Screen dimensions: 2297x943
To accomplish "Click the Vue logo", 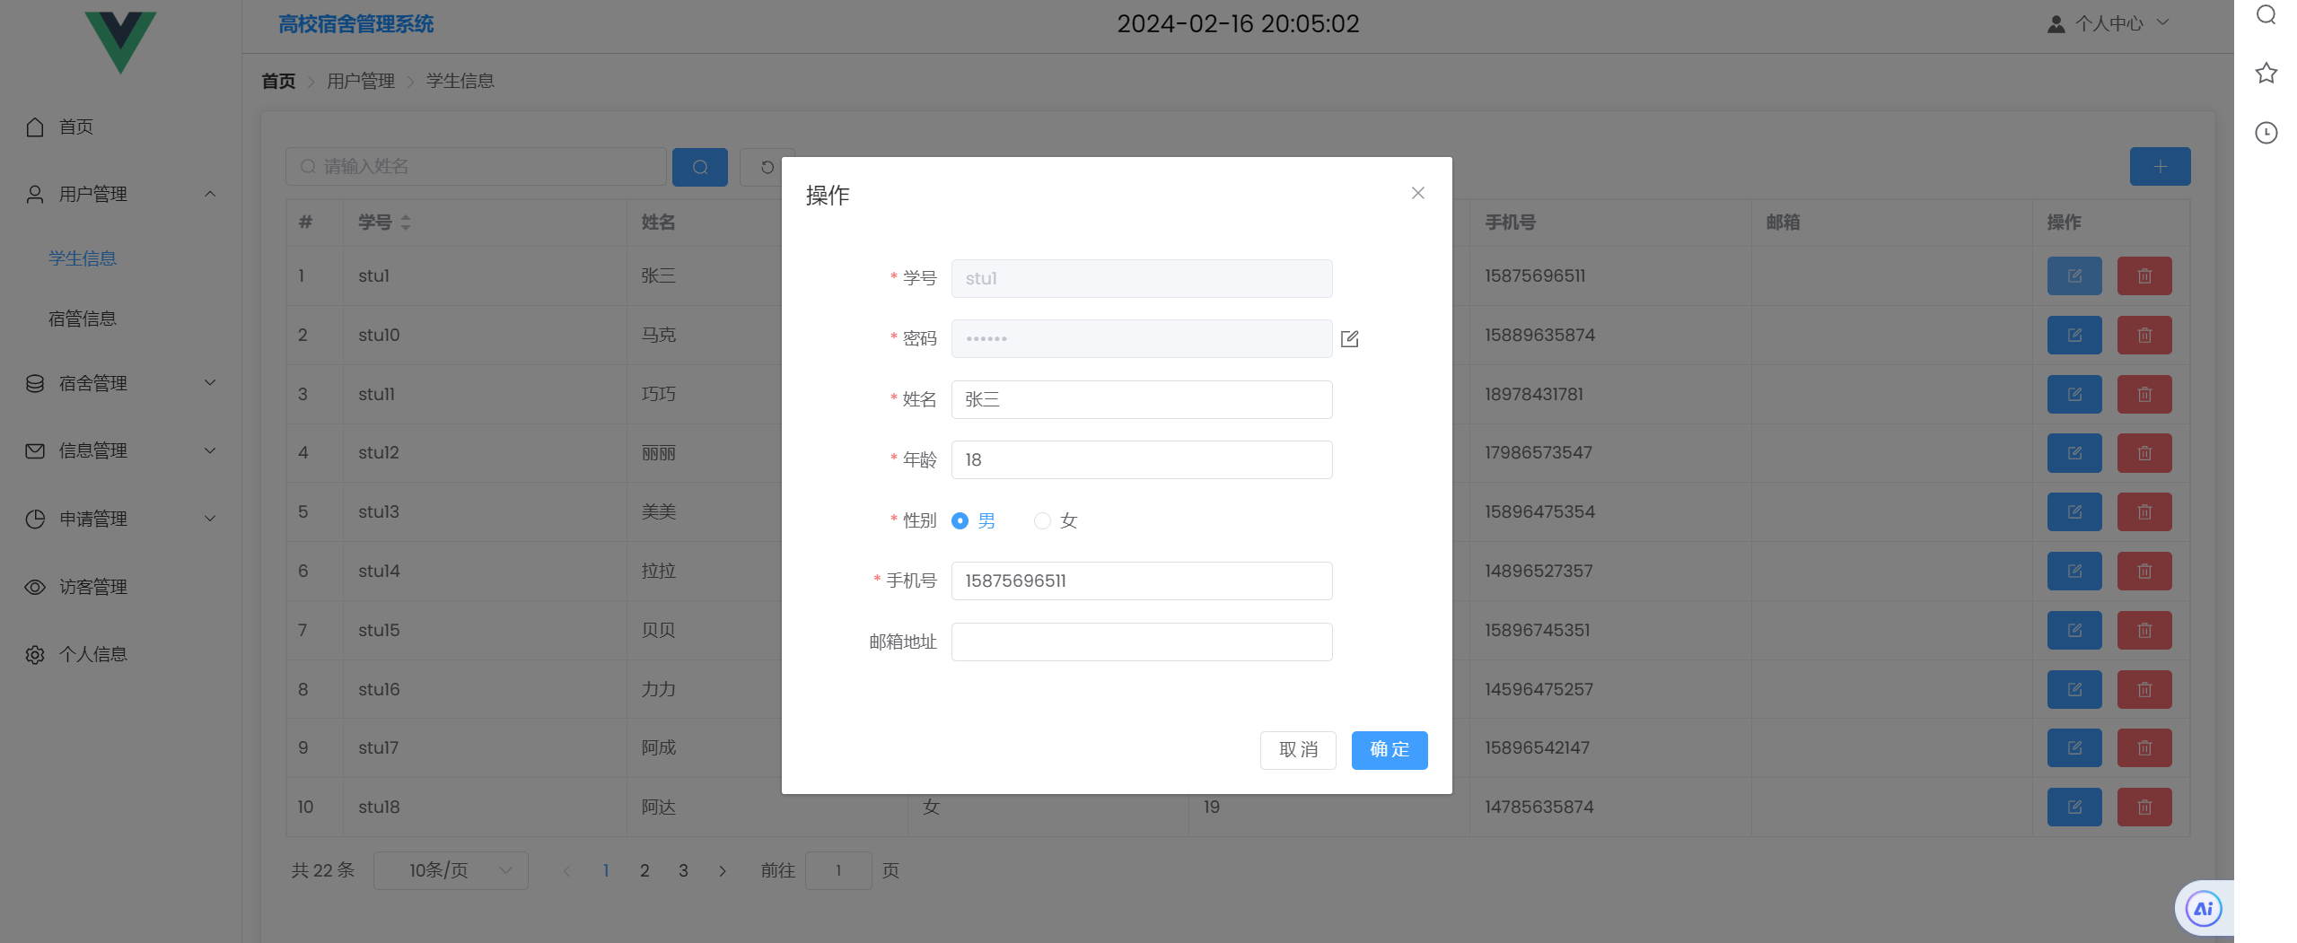I will click(x=120, y=41).
